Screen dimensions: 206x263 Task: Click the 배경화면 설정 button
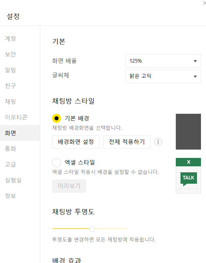tap(76, 142)
